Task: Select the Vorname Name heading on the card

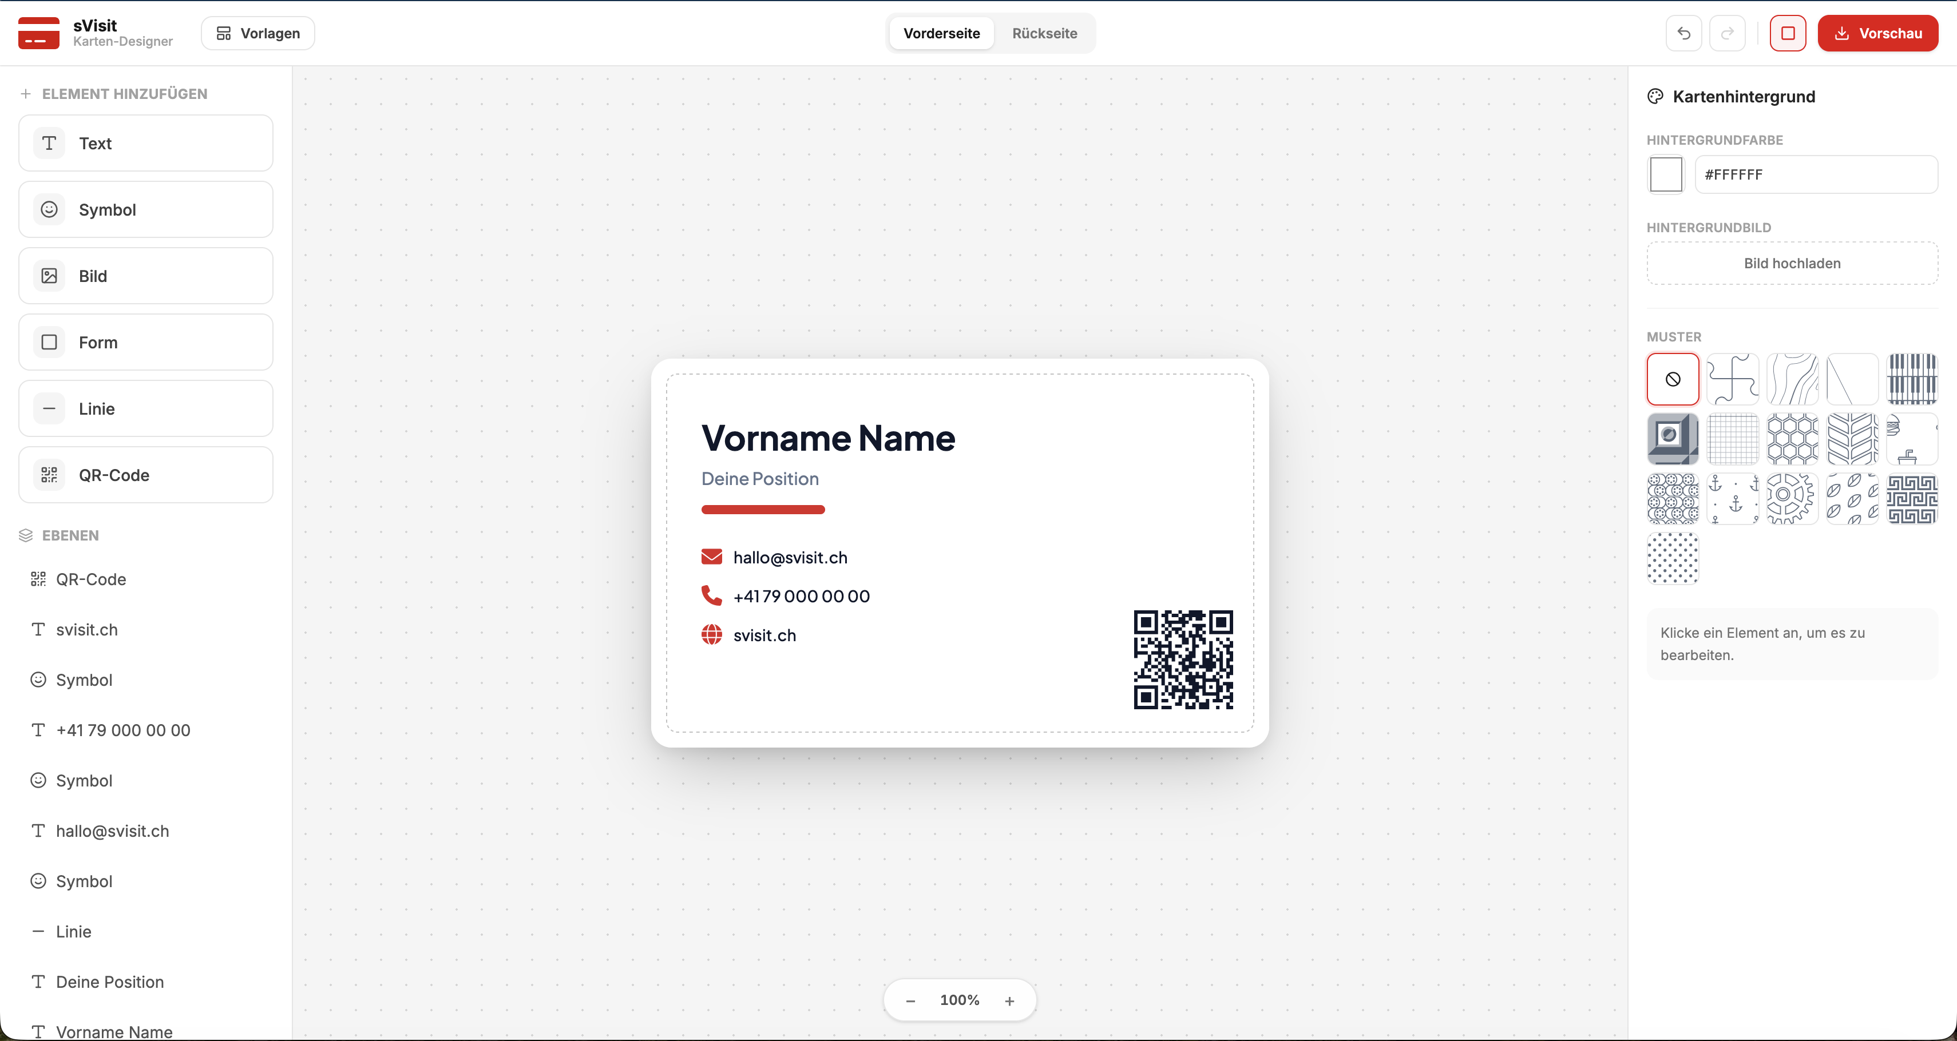Action: (828, 438)
